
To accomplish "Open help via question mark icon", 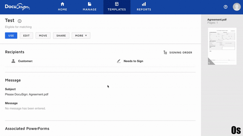I will (x=225, y=7).
